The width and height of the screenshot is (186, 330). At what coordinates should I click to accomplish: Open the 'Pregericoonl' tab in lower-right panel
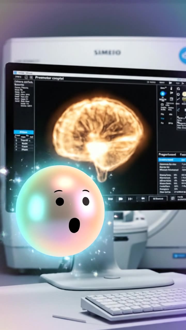tap(167, 155)
